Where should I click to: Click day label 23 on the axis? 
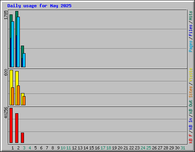[x=137, y=148]
